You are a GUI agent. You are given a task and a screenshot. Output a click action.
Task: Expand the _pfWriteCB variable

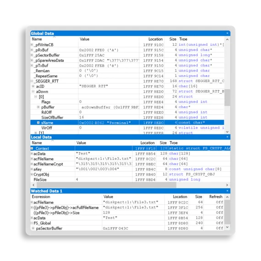click(x=32, y=44)
